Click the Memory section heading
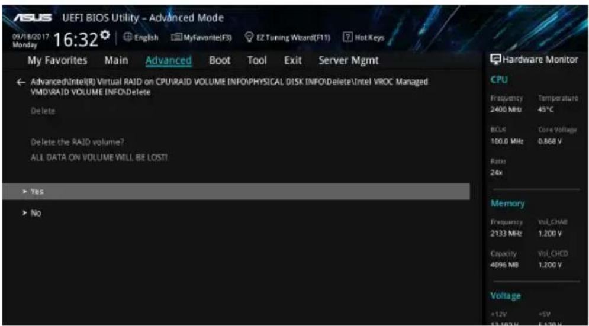589x326 pixels. click(507, 204)
